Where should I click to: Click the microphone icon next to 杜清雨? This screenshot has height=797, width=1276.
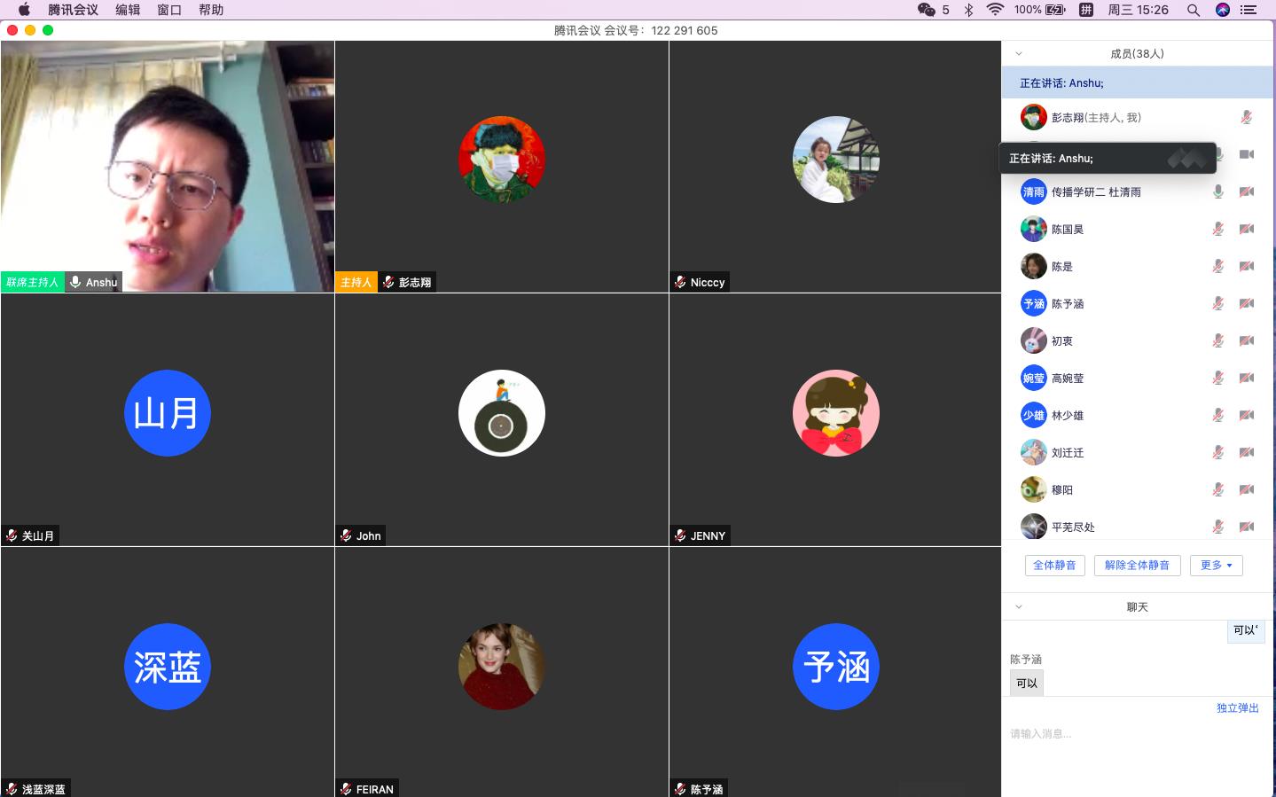1218,191
